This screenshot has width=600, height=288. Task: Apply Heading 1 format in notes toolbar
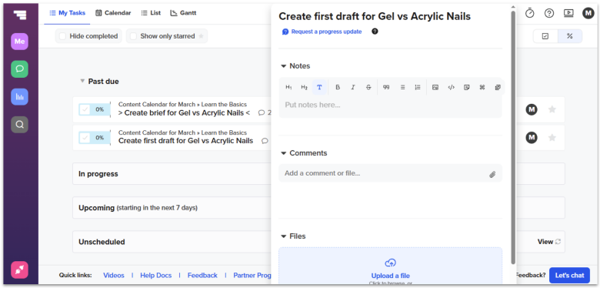tap(288, 87)
